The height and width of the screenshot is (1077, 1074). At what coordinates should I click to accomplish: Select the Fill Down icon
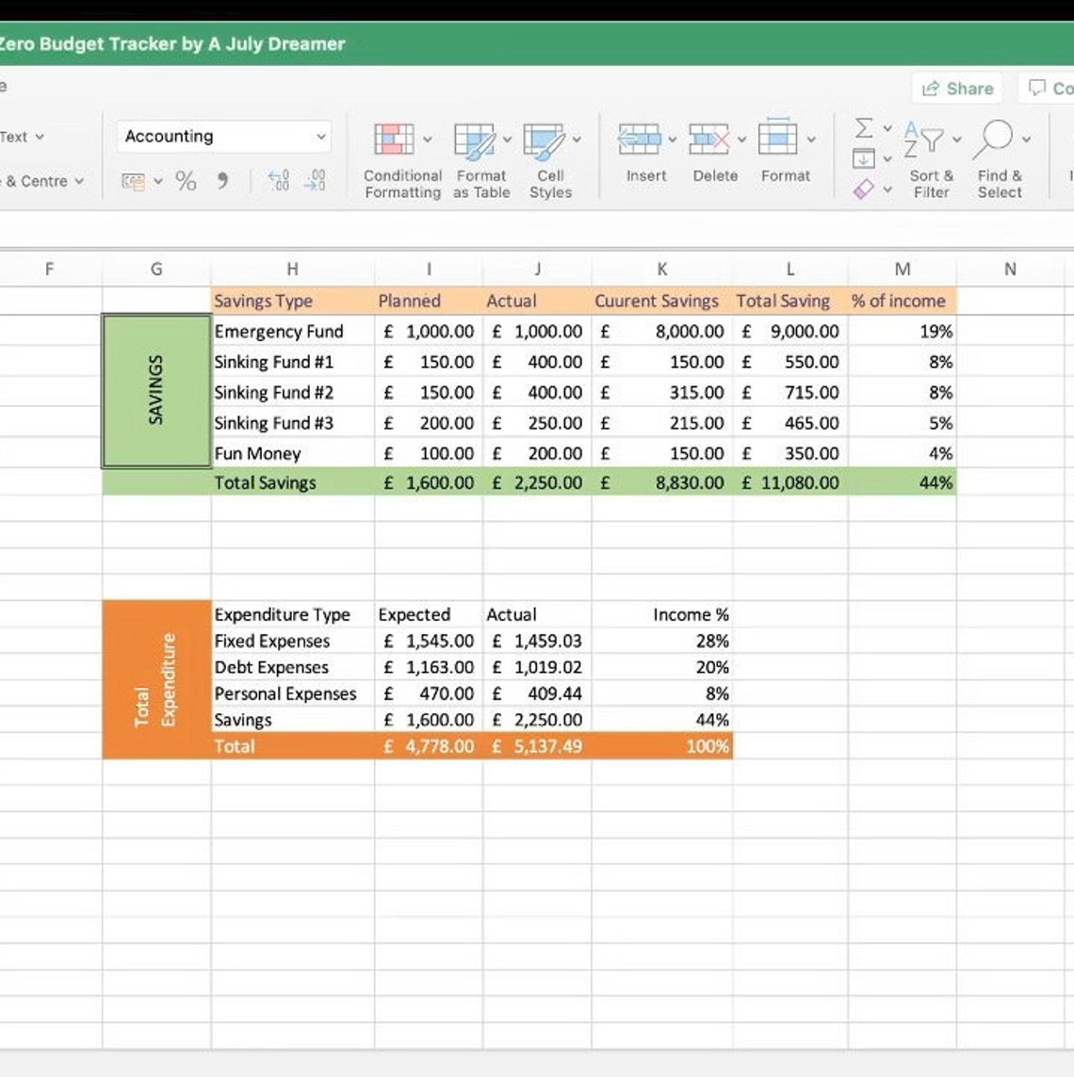(863, 158)
